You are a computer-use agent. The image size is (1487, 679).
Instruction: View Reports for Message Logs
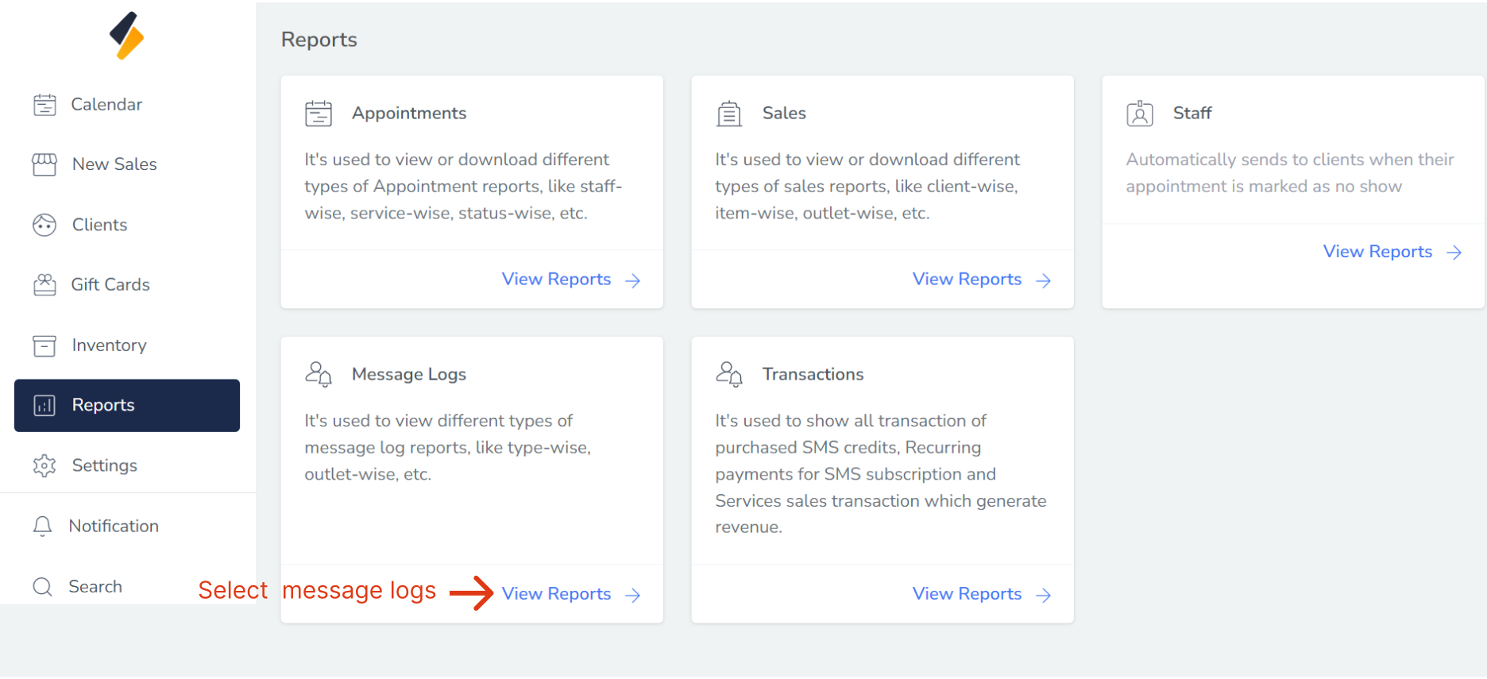(556, 594)
